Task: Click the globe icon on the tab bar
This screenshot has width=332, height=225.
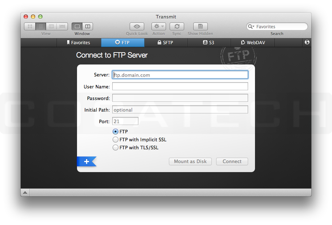Action: [x=307, y=42]
